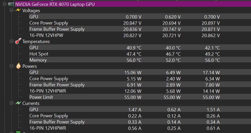
Task: Select Frame Buffer Power Supply under Voltages
Action: 140,29
